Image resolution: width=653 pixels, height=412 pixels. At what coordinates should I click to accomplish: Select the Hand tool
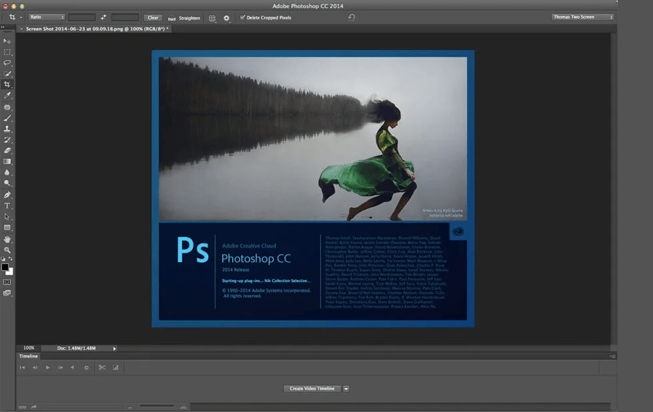(7, 239)
